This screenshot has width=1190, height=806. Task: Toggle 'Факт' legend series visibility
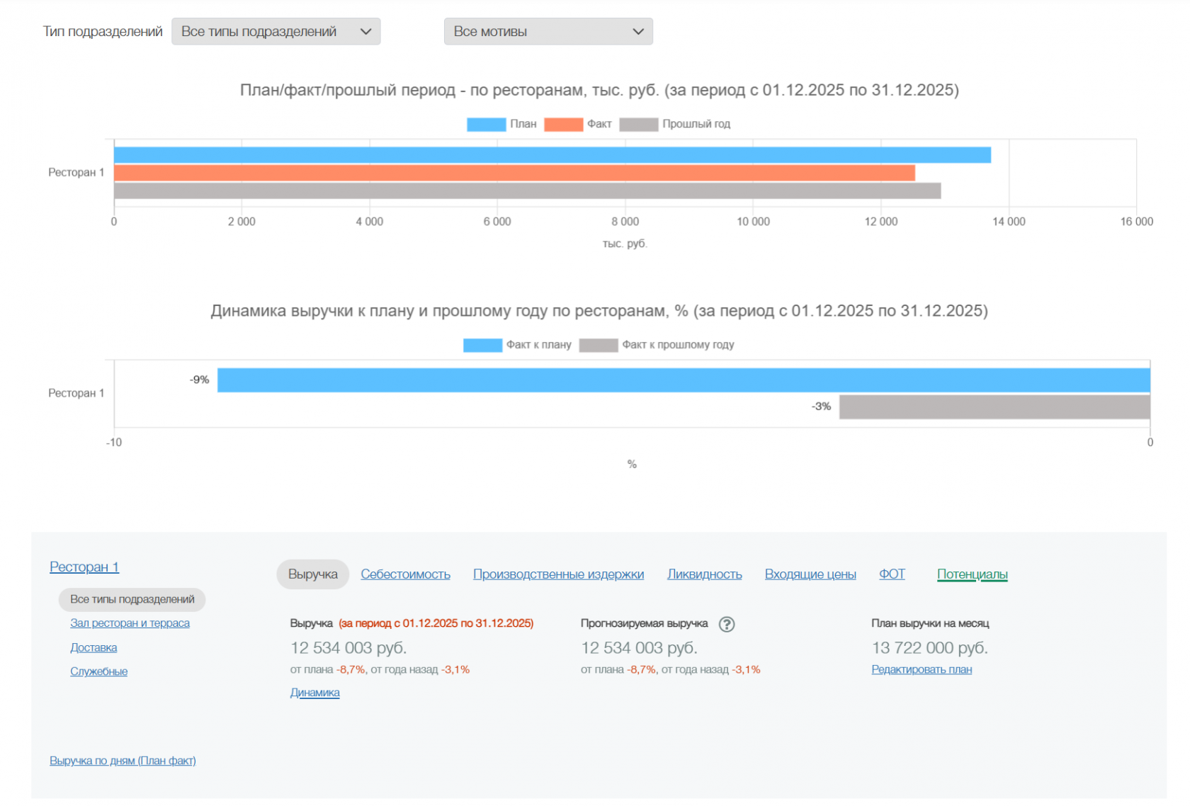tap(577, 124)
